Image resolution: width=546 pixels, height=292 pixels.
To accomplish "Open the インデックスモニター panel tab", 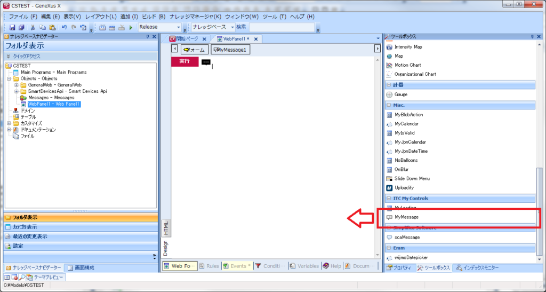I will coord(477,267).
